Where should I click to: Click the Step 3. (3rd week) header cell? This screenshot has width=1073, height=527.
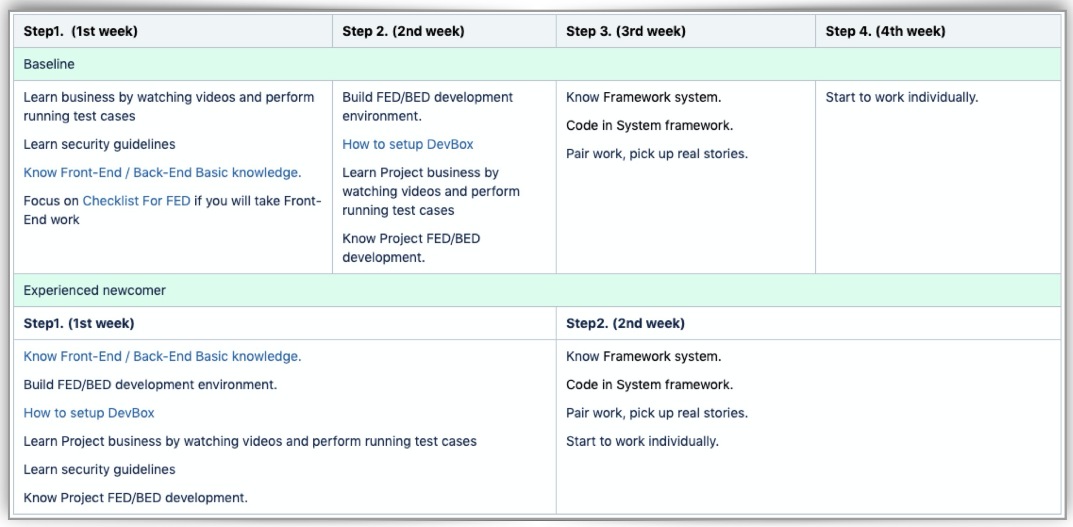(x=685, y=31)
